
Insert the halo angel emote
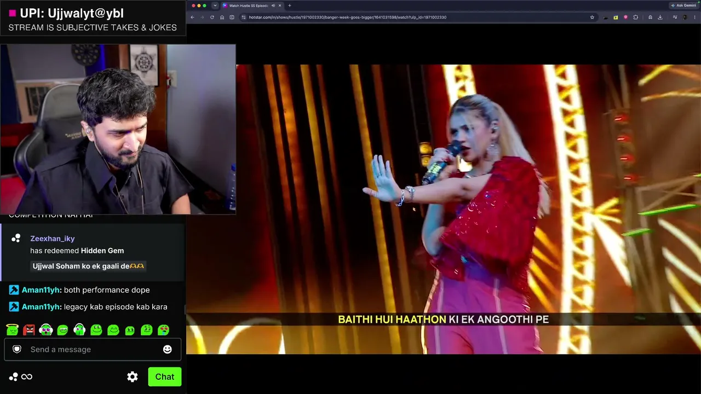12,329
